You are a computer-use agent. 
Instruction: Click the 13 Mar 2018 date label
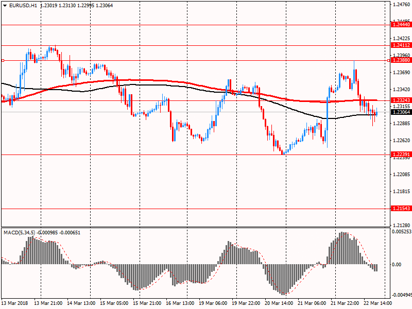[14, 303]
